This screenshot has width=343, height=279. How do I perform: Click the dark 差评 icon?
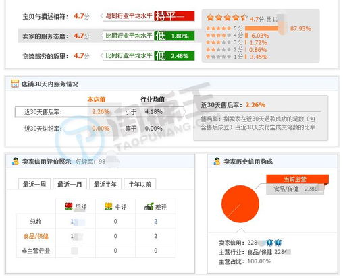coord(149,206)
